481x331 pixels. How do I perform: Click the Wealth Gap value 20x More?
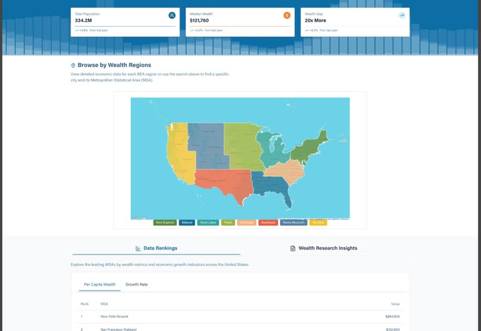315,21
